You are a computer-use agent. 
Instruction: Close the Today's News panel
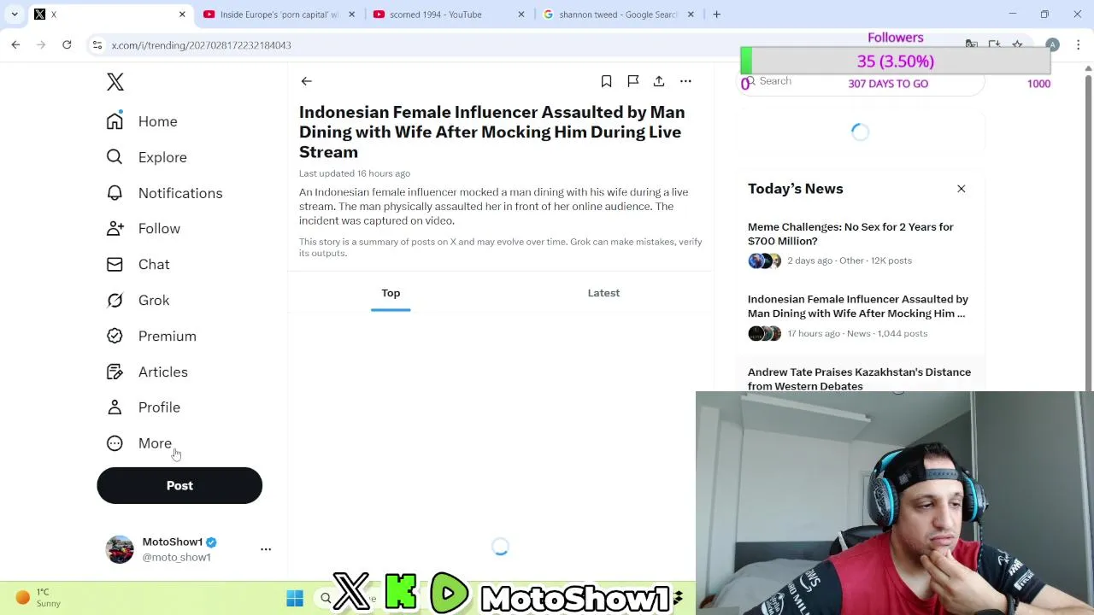[961, 189]
